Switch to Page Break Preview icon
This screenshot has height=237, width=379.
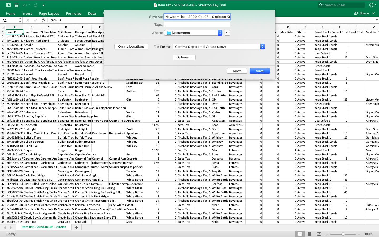click(x=319, y=234)
